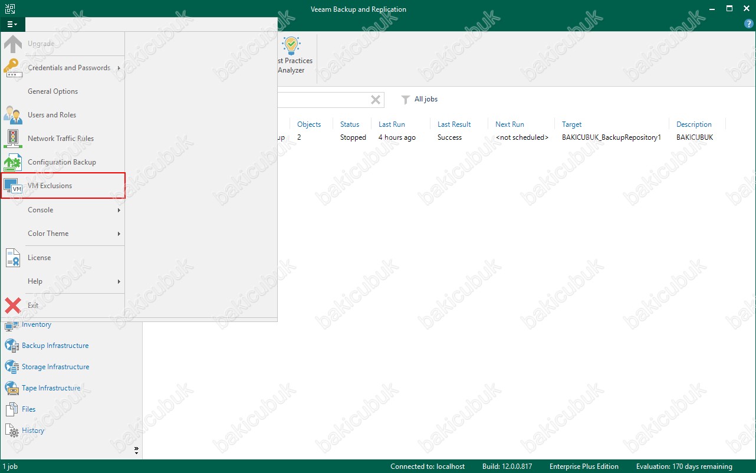The image size is (756, 473).
Task: Click the '4 hours ago' cell
Action: 397,137
